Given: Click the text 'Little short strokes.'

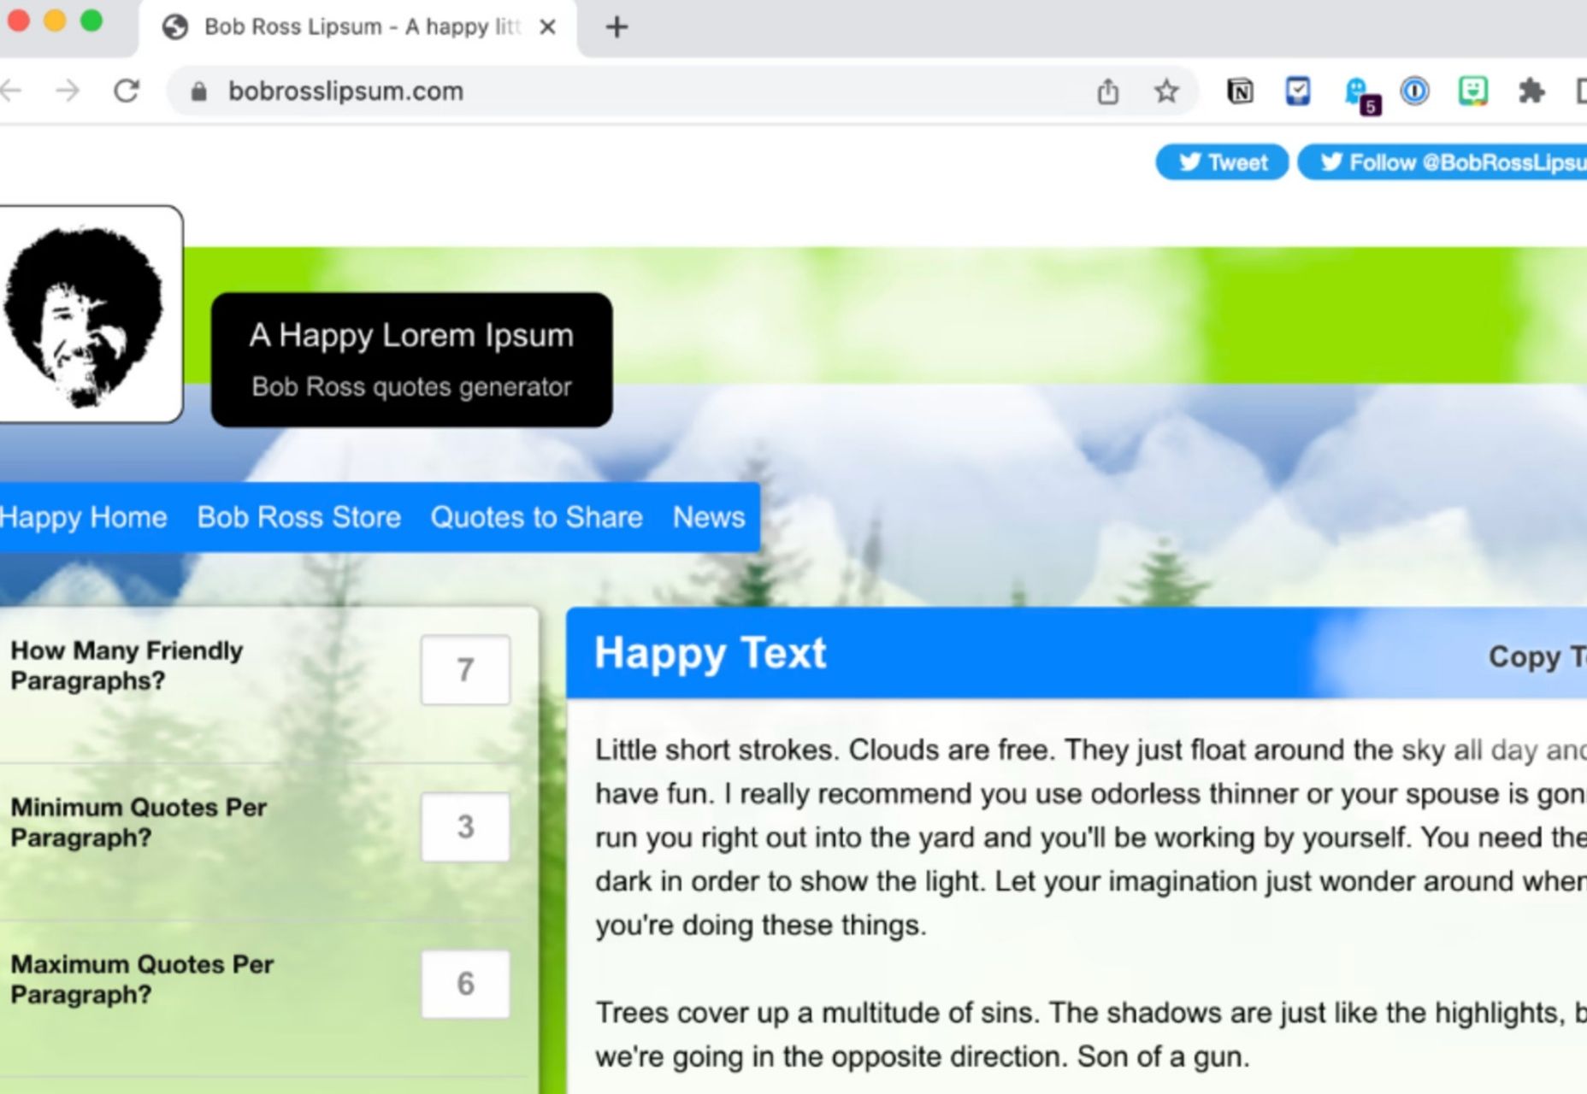Looking at the screenshot, I should point(717,750).
